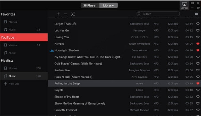Click the AirPlay icon
Viewport: 201px width, 116px height.
pos(184,5)
